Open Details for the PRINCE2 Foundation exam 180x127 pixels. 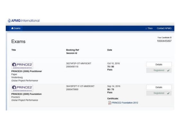159,87
